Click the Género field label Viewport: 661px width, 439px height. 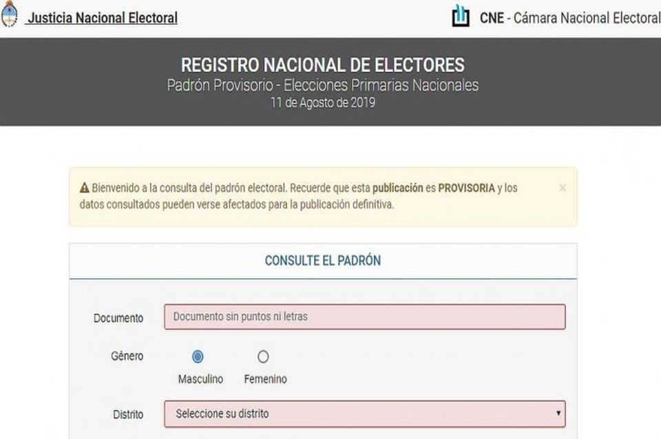click(127, 356)
